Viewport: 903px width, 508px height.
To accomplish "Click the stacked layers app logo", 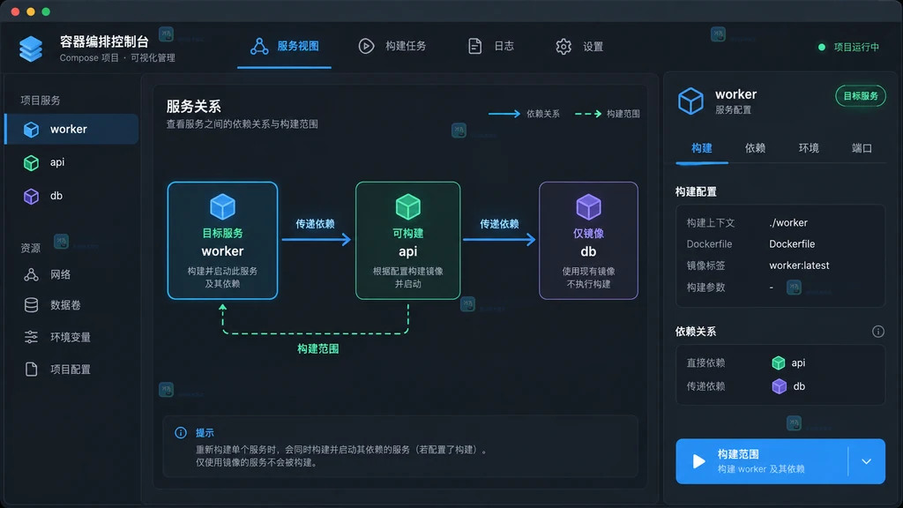I will tap(31, 49).
